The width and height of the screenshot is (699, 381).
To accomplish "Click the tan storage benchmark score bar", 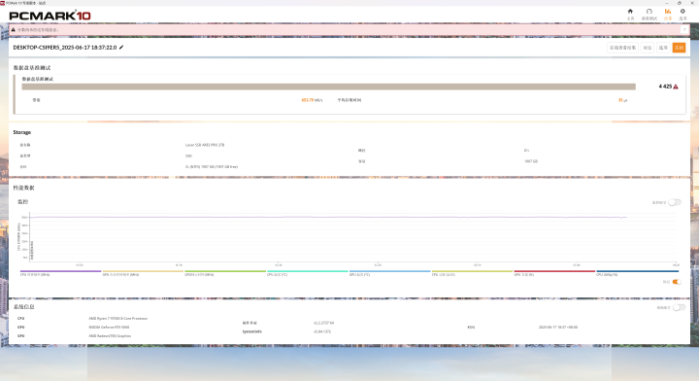I will (328, 87).
